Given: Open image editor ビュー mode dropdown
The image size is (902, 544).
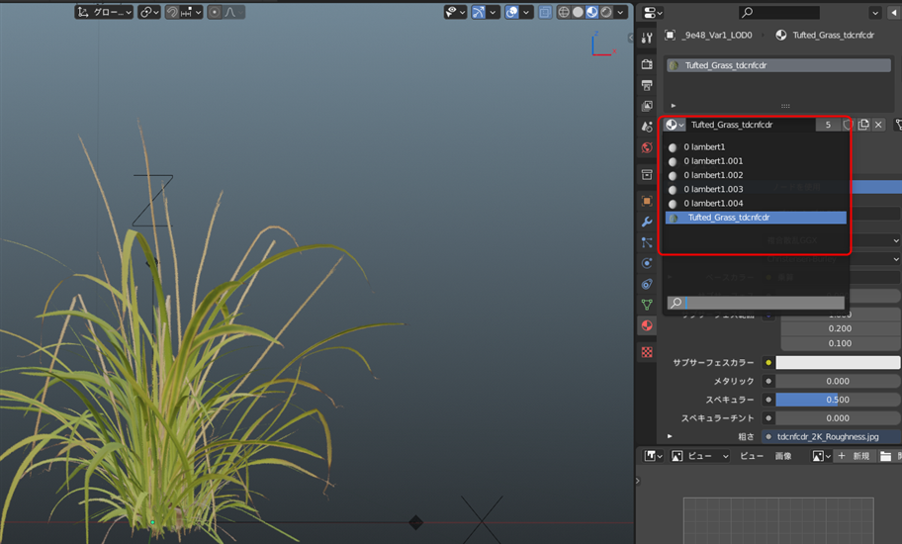Looking at the screenshot, I should click(x=699, y=456).
